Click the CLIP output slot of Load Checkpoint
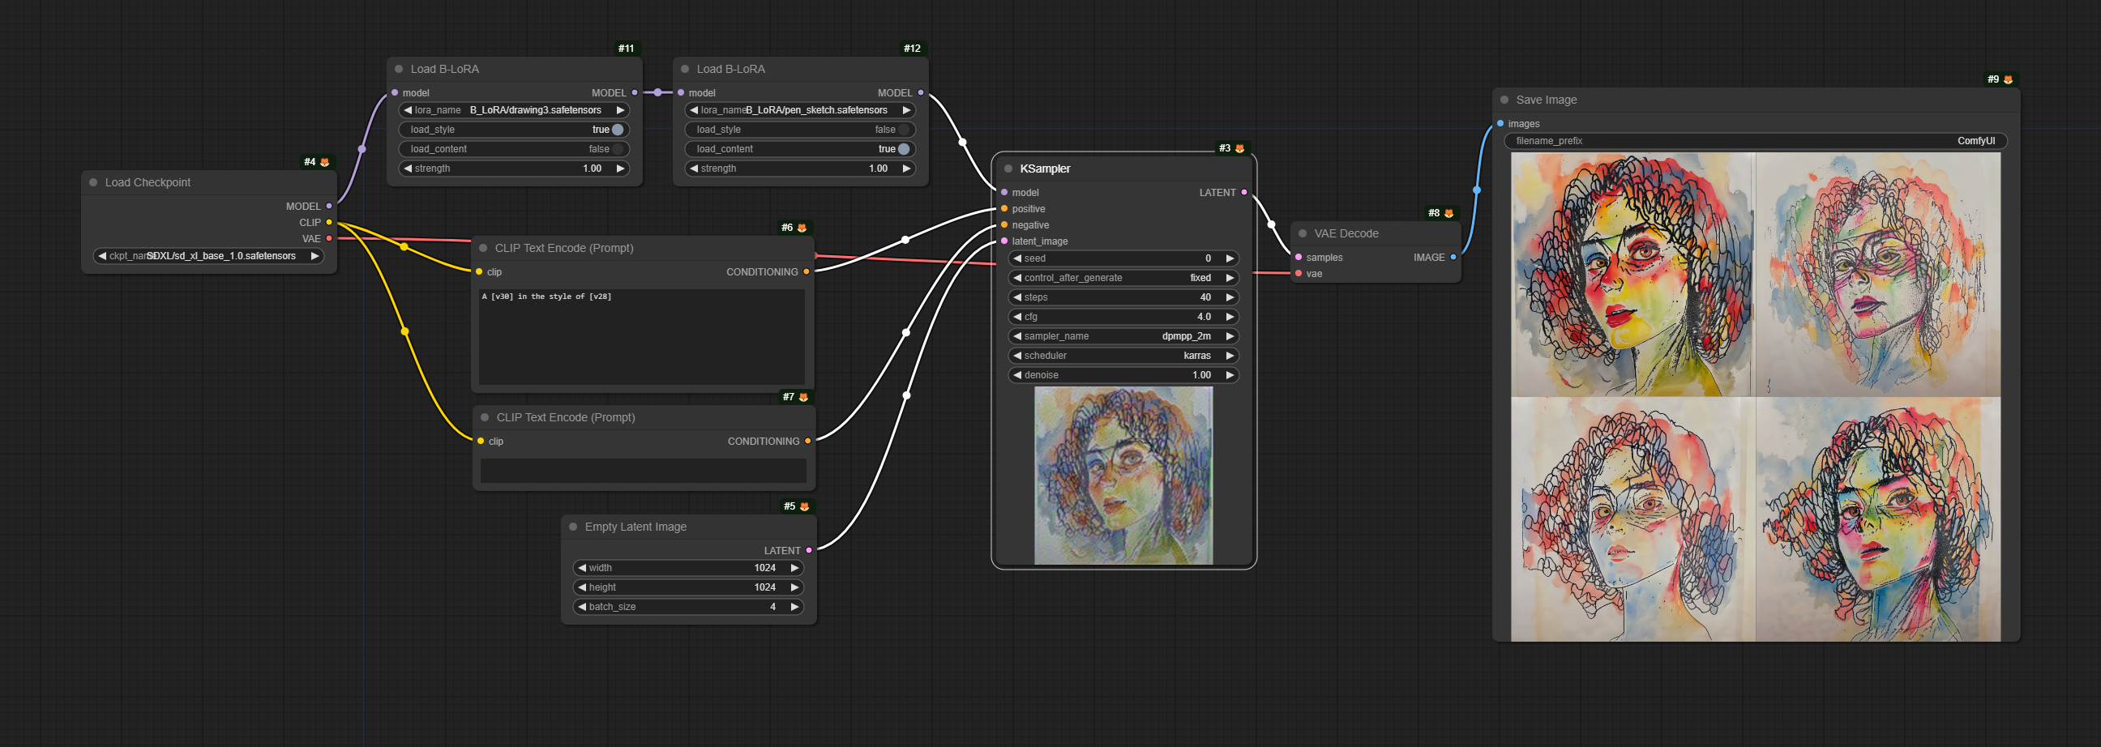The image size is (2101, 747). [x=329, y=223]
